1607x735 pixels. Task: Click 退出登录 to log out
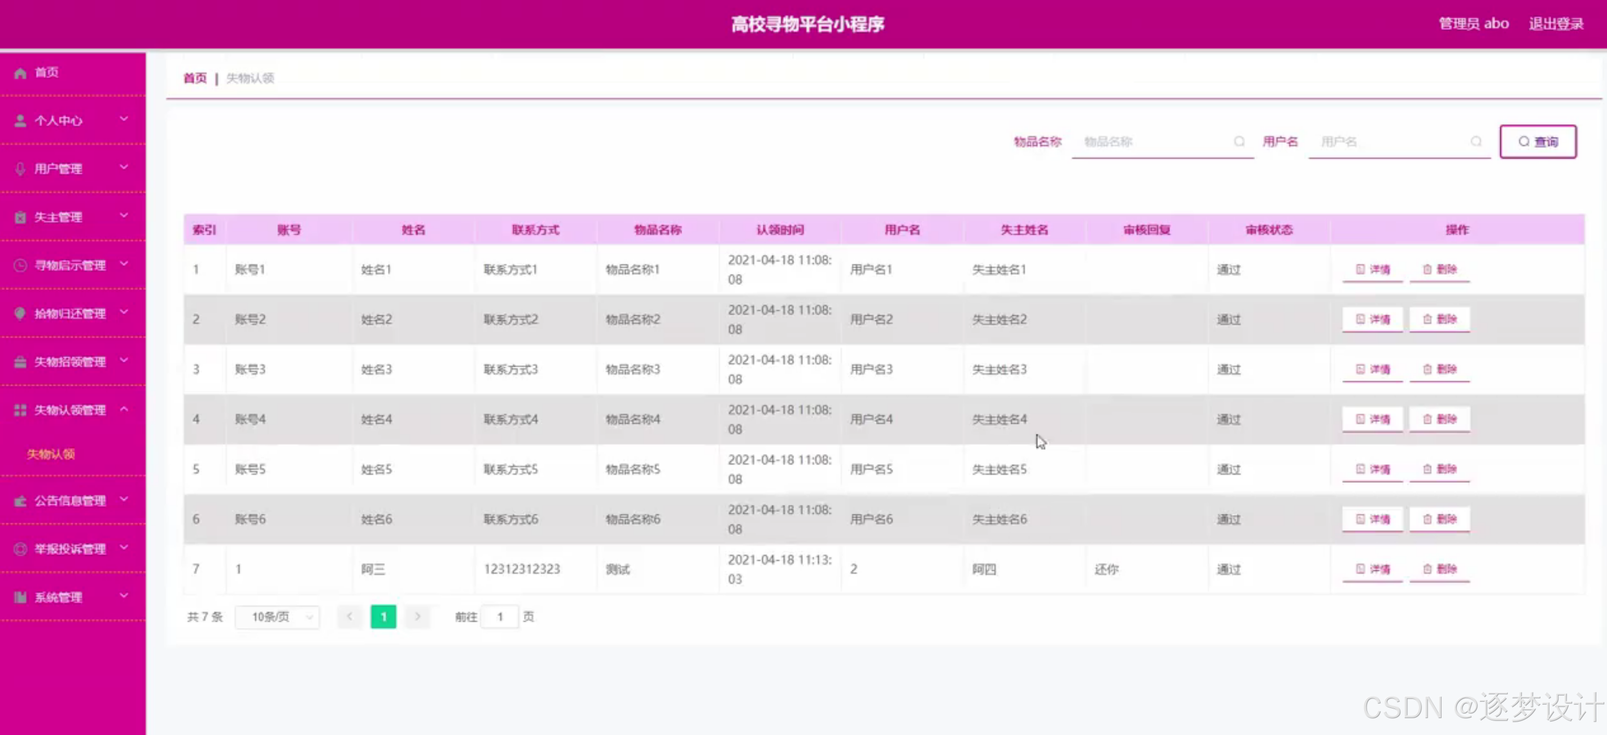tap(1556, 24)
